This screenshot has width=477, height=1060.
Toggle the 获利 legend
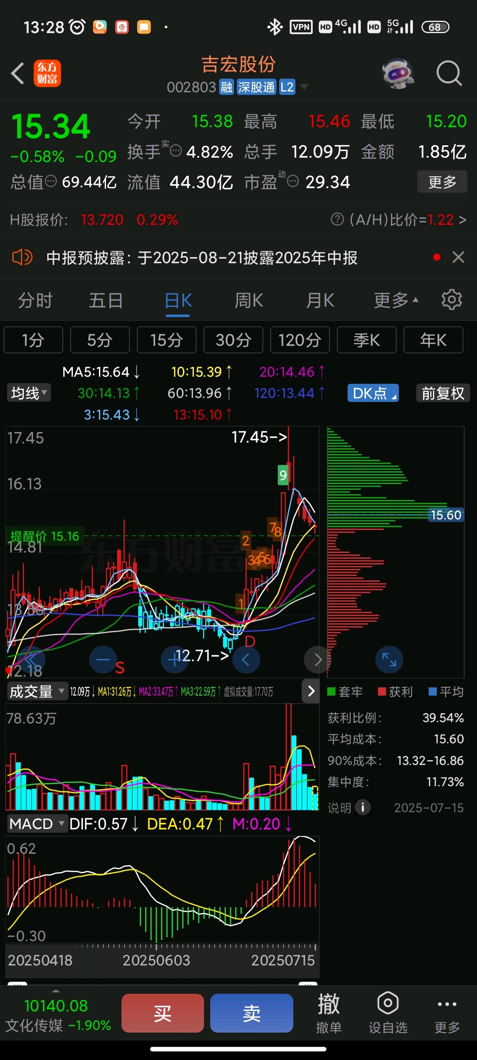click(x=395, y=692)
